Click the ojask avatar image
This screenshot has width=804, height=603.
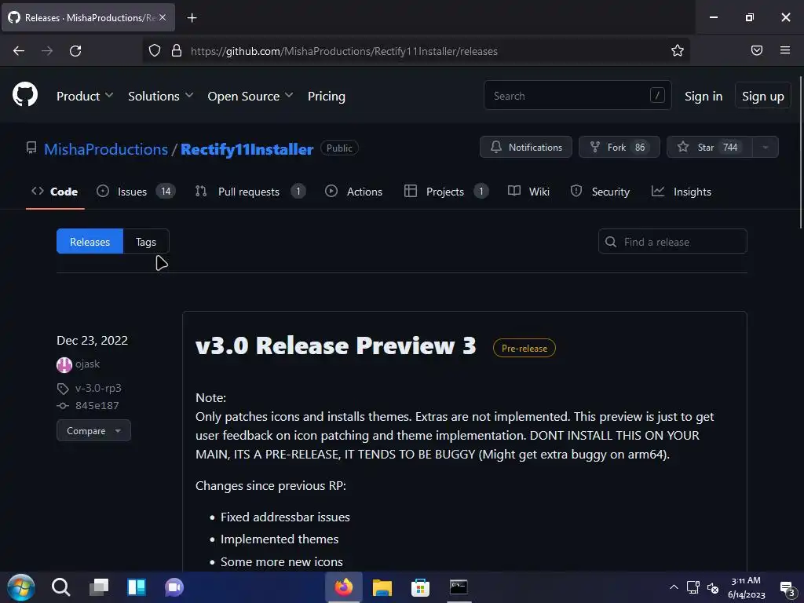coord(64,364)
